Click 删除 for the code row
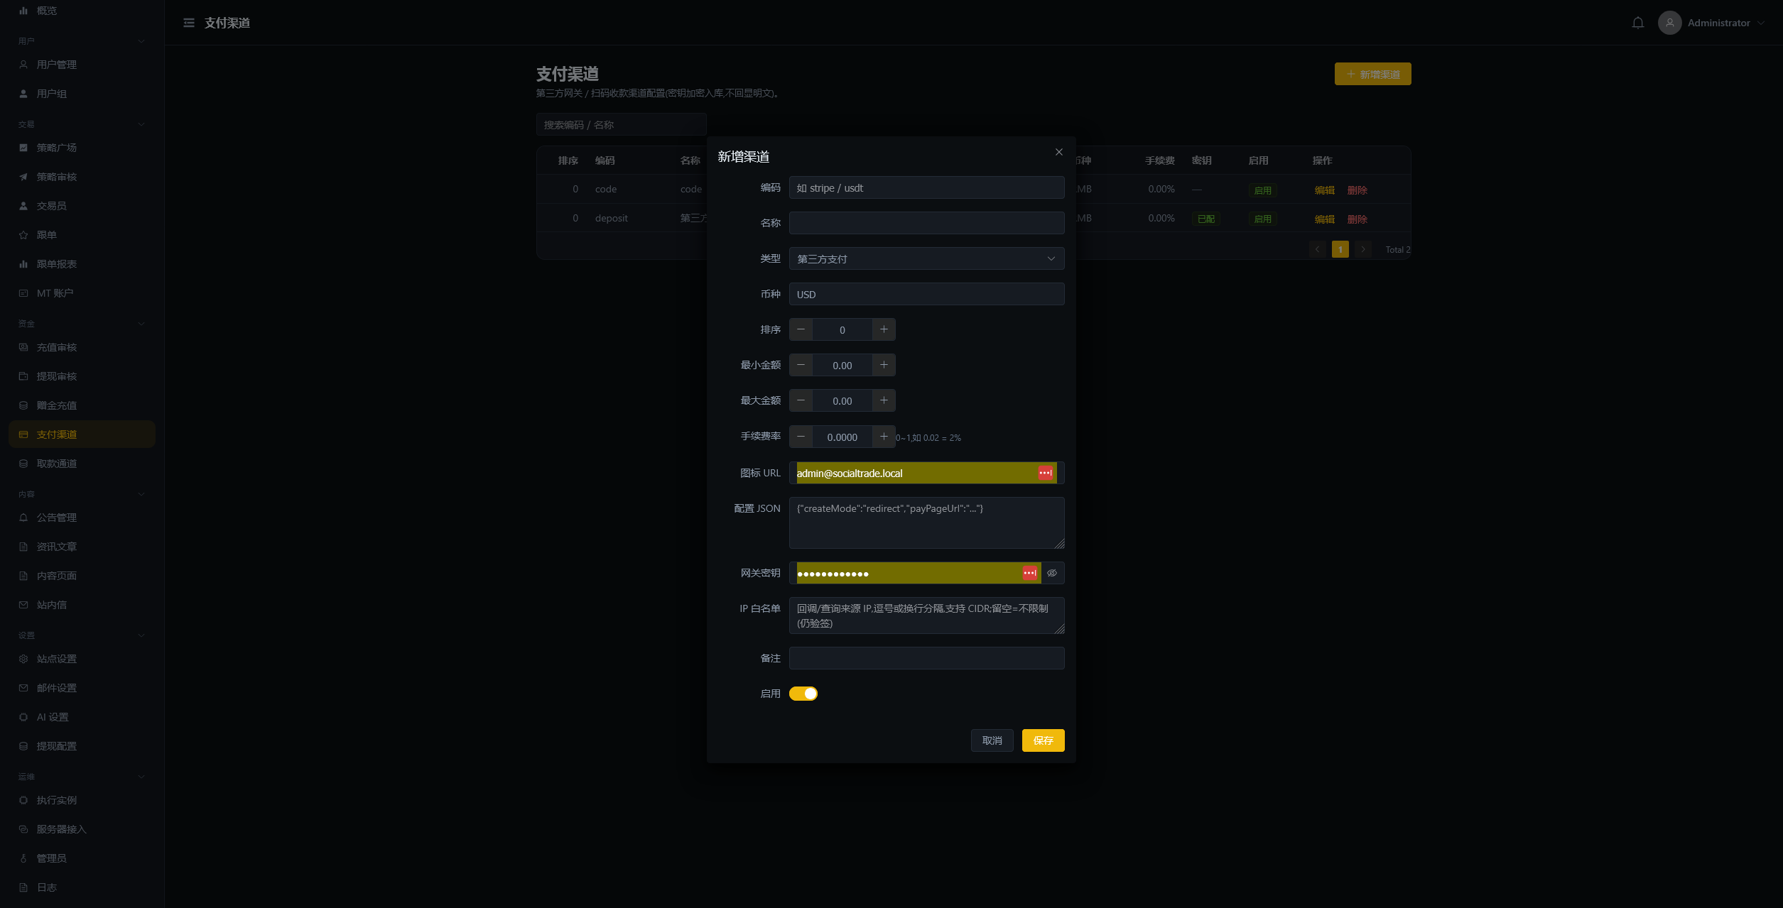 [1357, 190]
